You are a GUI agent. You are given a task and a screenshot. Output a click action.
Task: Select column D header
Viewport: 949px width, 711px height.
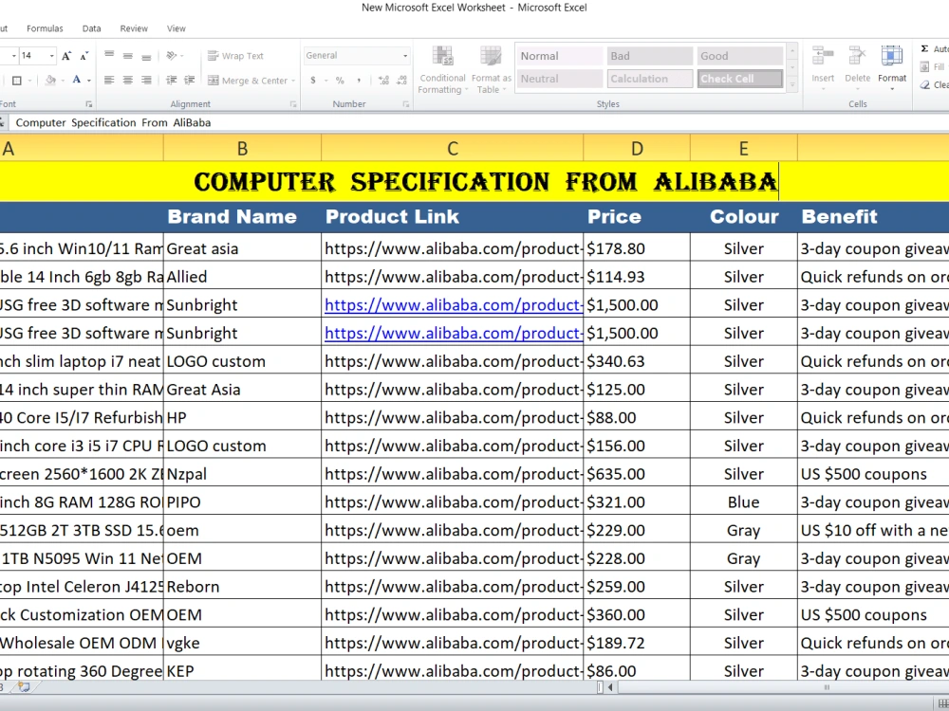click(637, 148)
